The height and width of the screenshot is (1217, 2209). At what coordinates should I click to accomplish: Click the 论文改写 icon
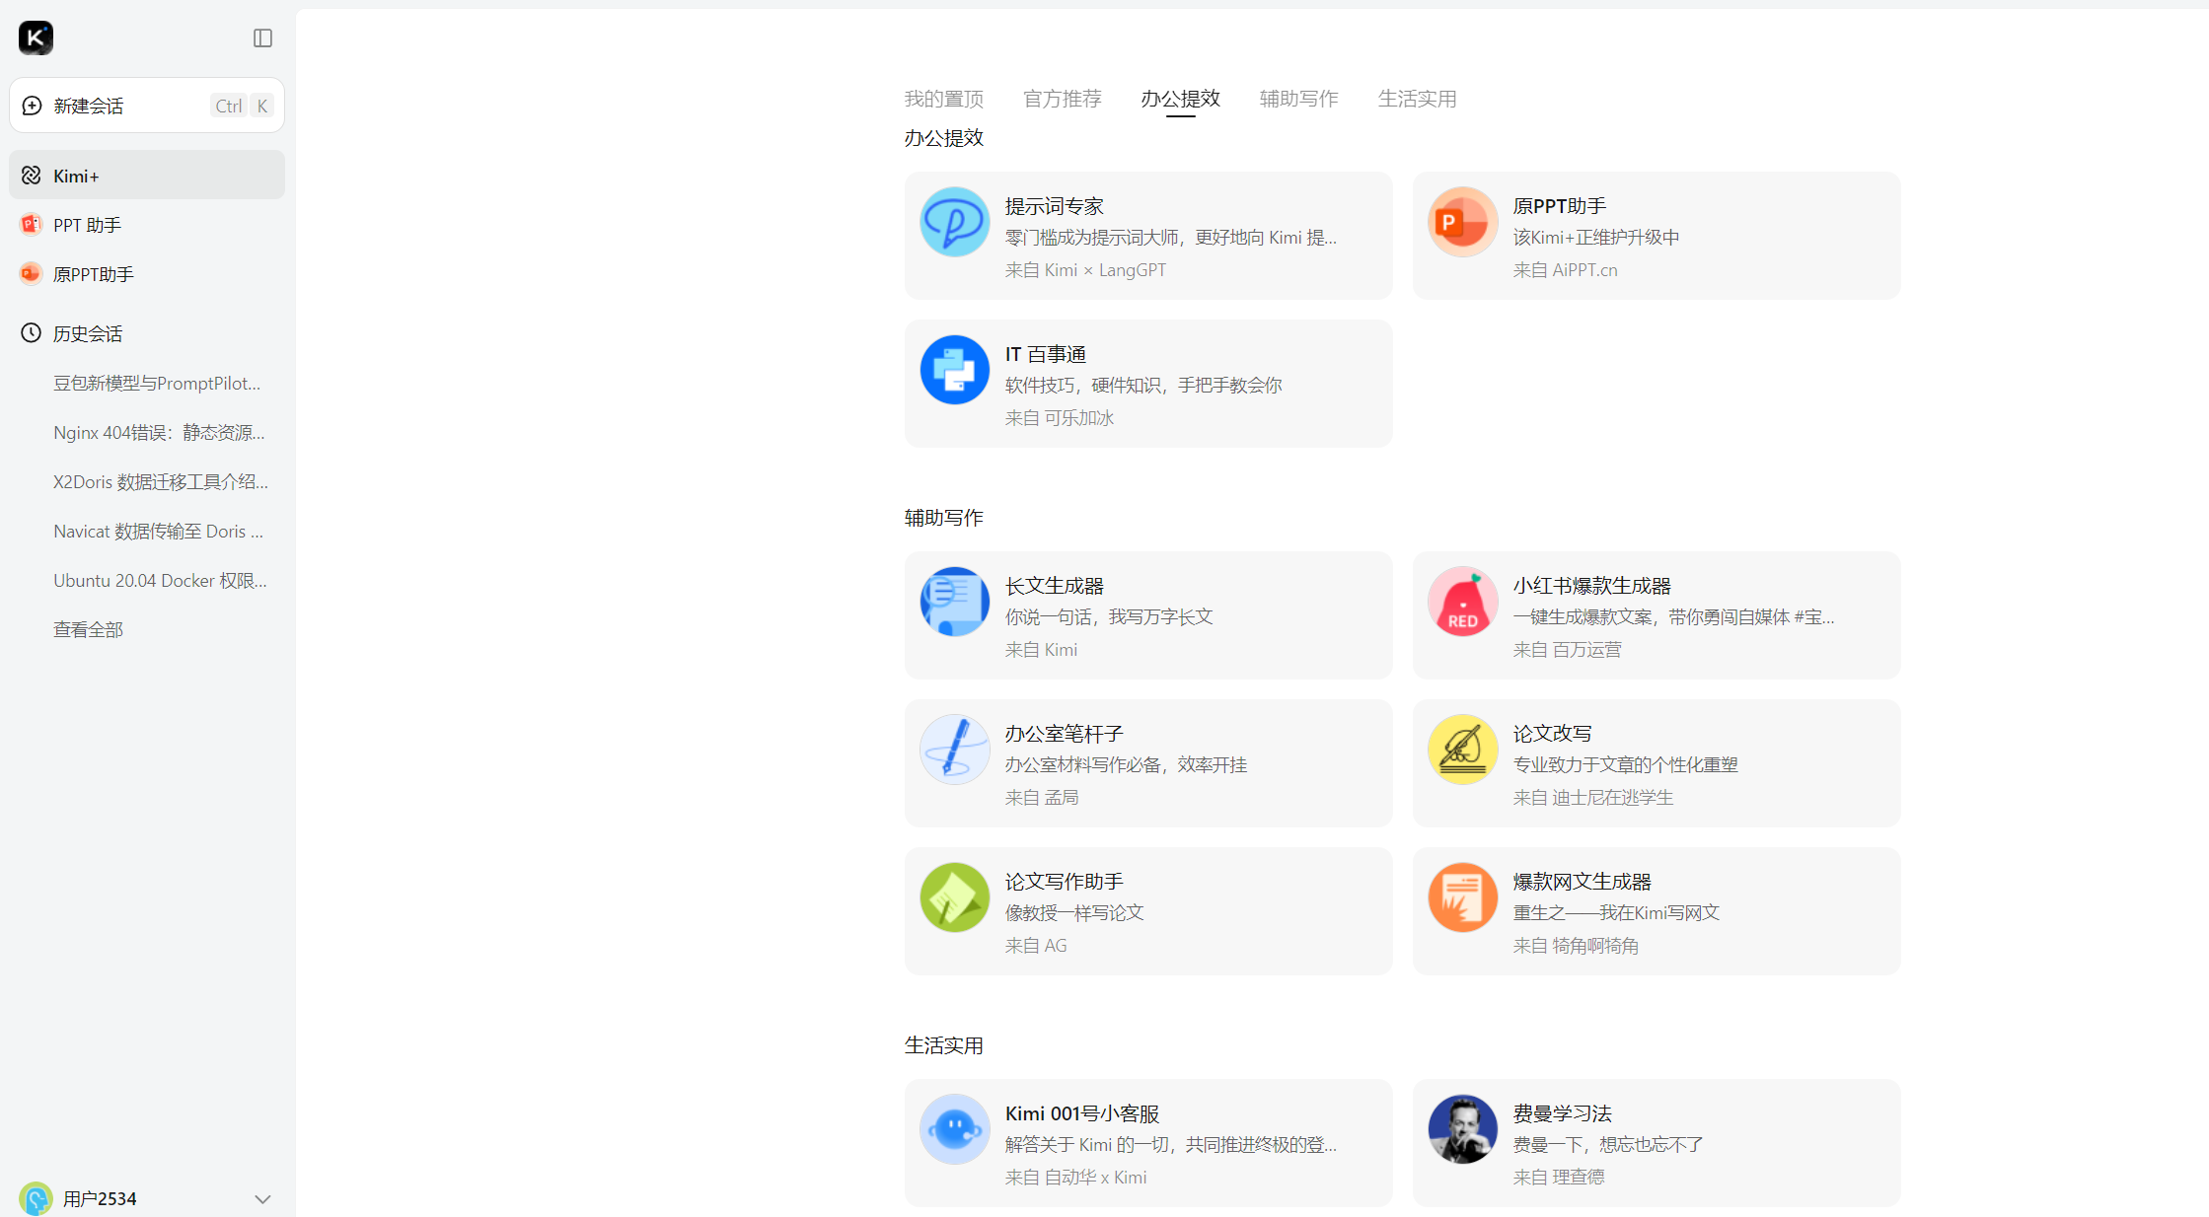coord(1462,750)
